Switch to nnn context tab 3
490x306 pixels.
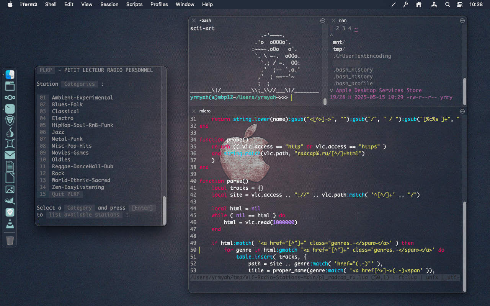click(x=344, y=29)
